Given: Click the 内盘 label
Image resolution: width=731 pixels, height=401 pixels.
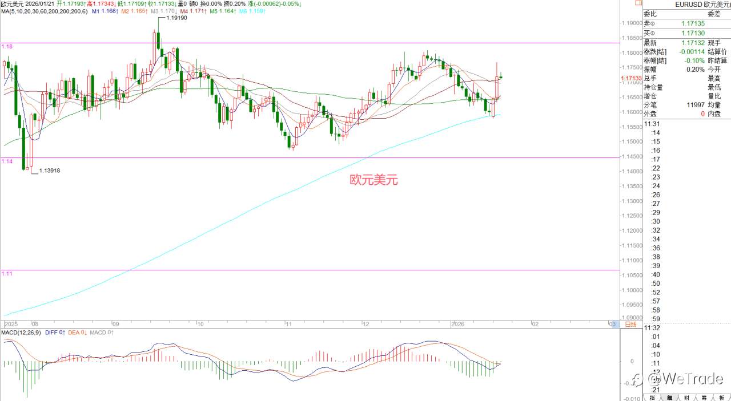Looking at the screenshot, I should (x=715, y=114).
